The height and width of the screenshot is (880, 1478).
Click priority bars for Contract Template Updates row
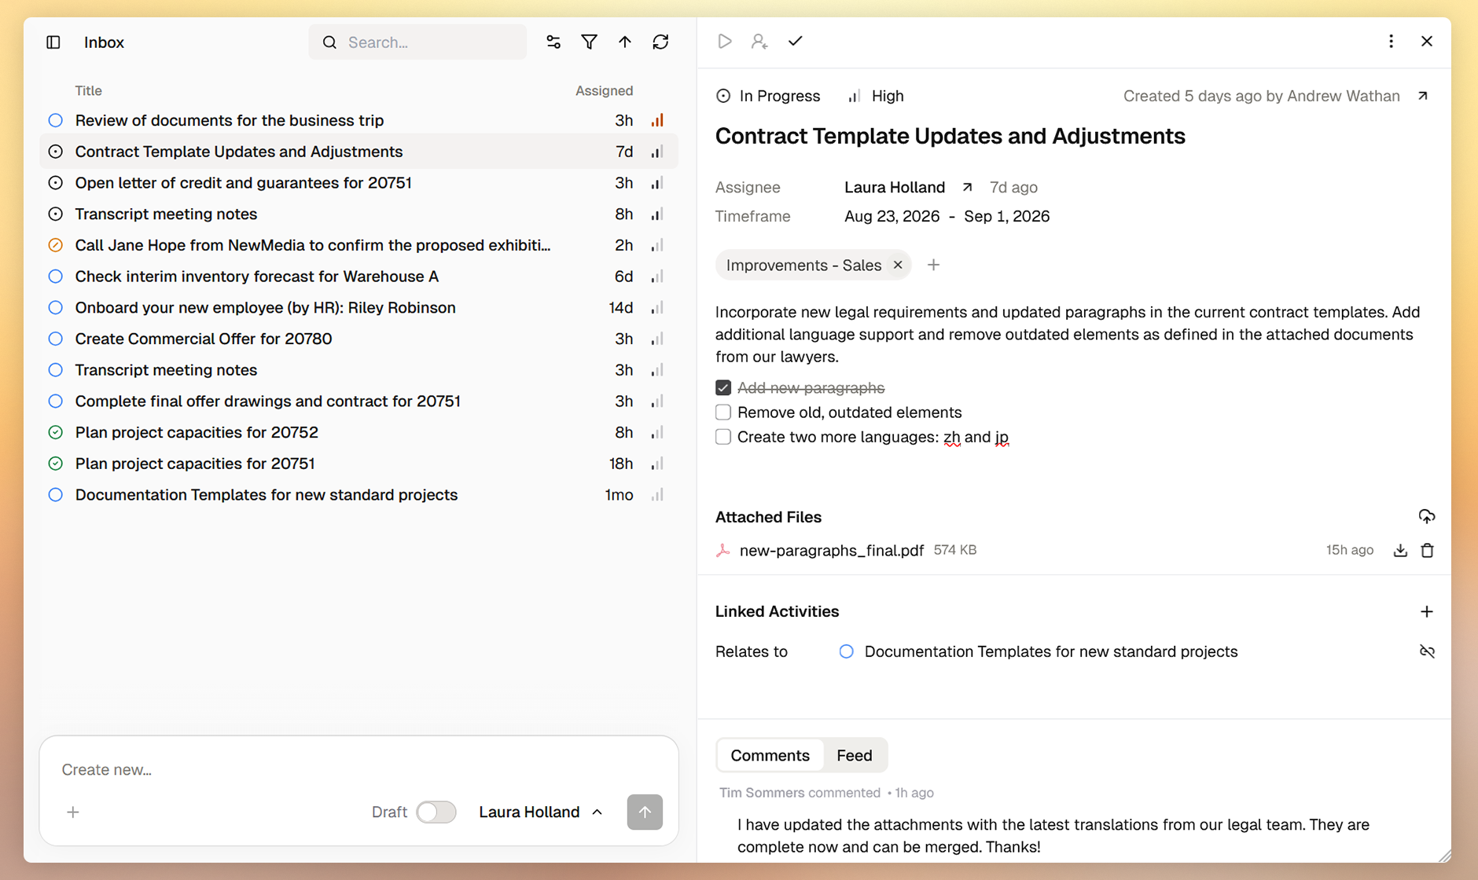pyautogui.click(x=657, y=152)
